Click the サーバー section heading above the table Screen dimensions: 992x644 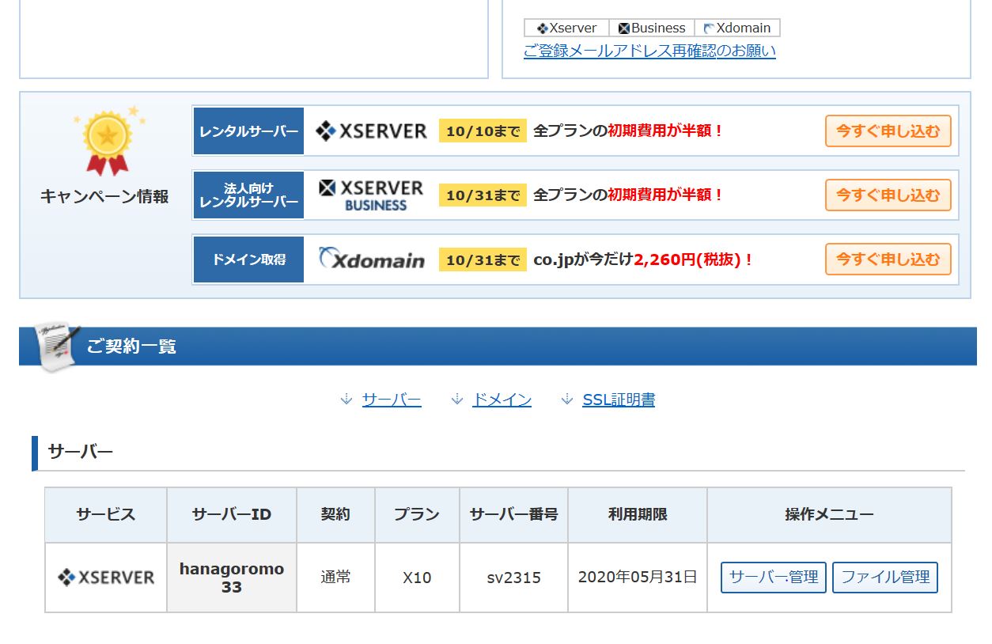[x=81, y=453]
